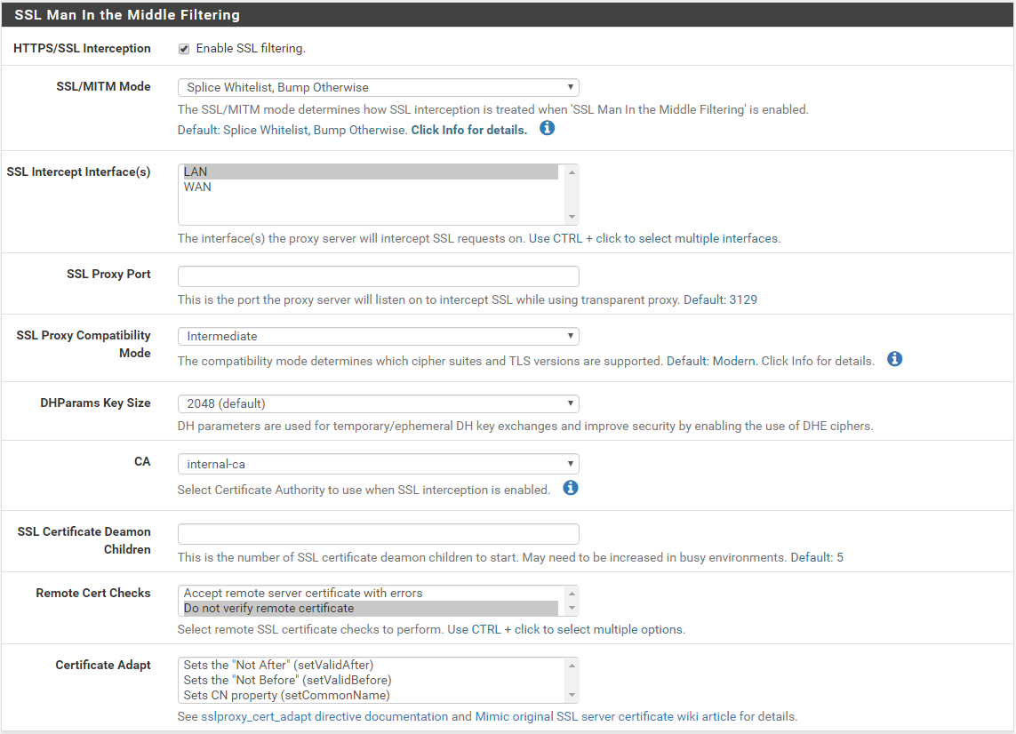Toggle Enable SSL filtering checkbox

click(x=184, y=49)
